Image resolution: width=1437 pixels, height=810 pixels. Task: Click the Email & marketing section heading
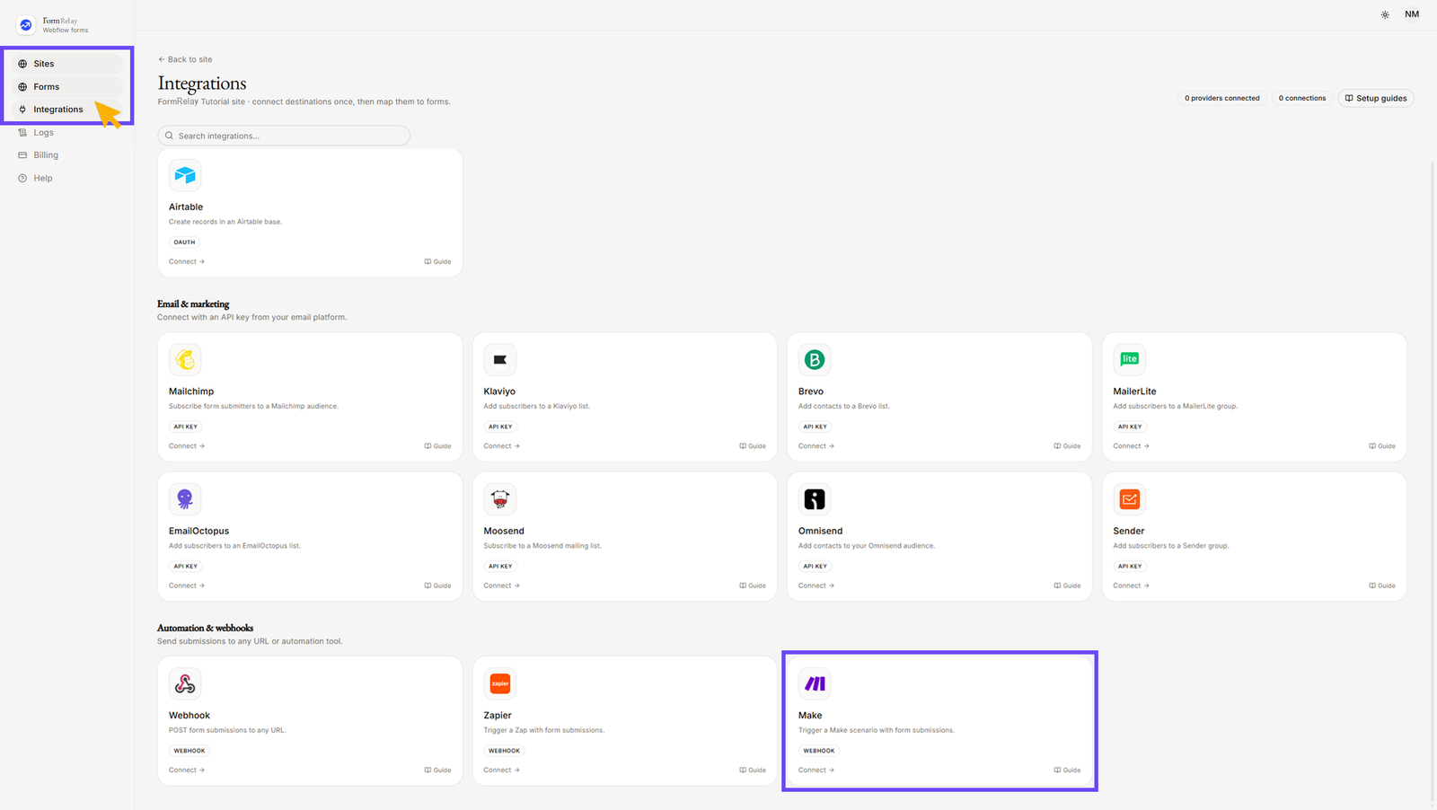click(193, 304)
